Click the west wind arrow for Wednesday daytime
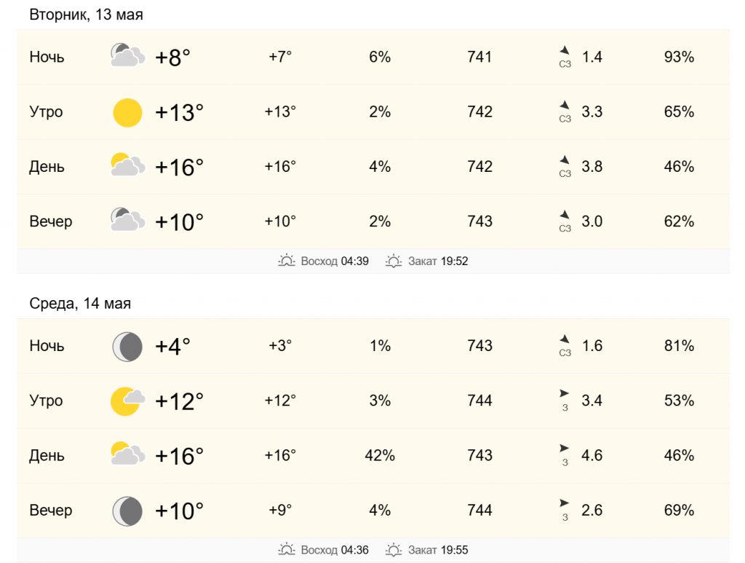Viewport: 745px width, 563px height. coord(564,448)
